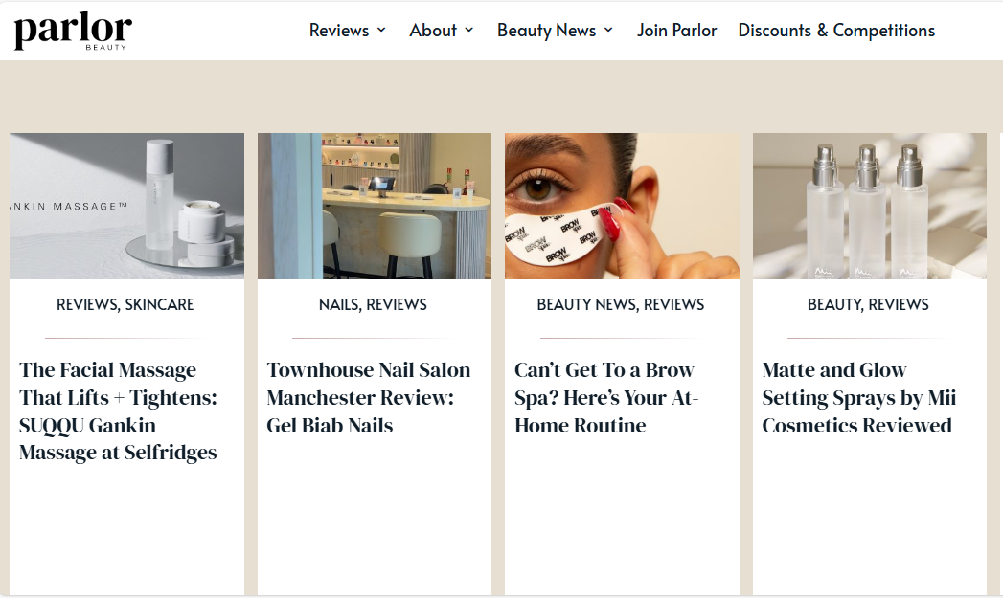This screenshot has height=598, width=1003.
Task: Read the SUQQU Gankin Massage article
Action: click(x=119, y=410)
